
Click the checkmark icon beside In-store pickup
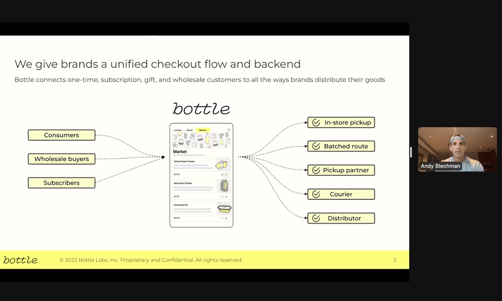click(x=316, y=123)
